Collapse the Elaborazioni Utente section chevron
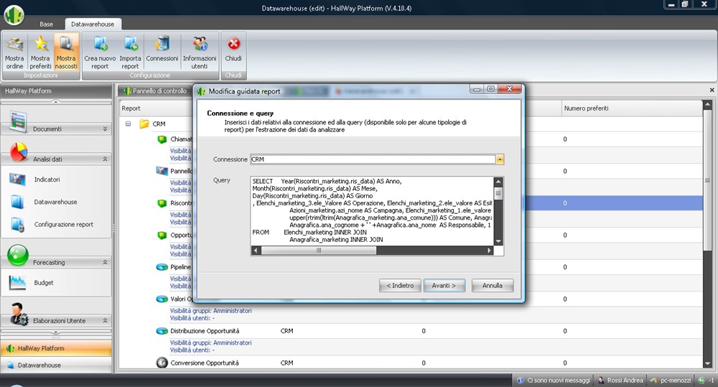718x387 pixels. tap(105, 321)
